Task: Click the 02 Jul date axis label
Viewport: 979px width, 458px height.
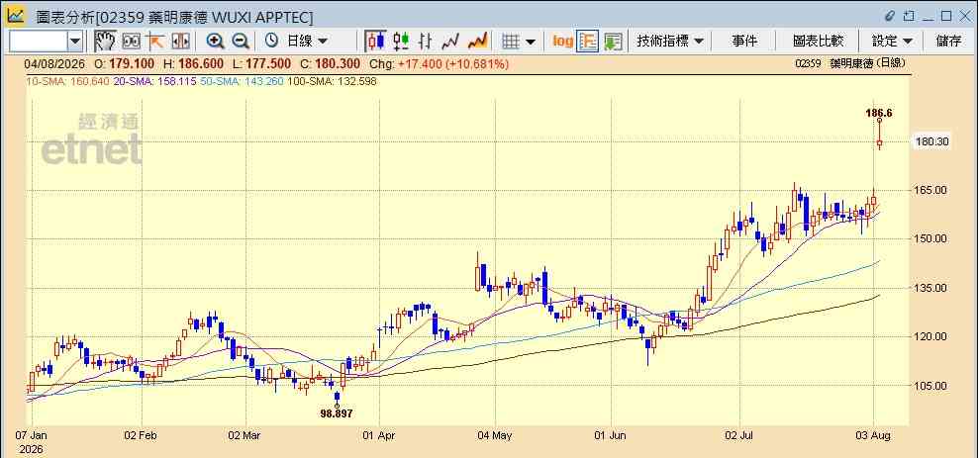Action: [x=739, y=433]
